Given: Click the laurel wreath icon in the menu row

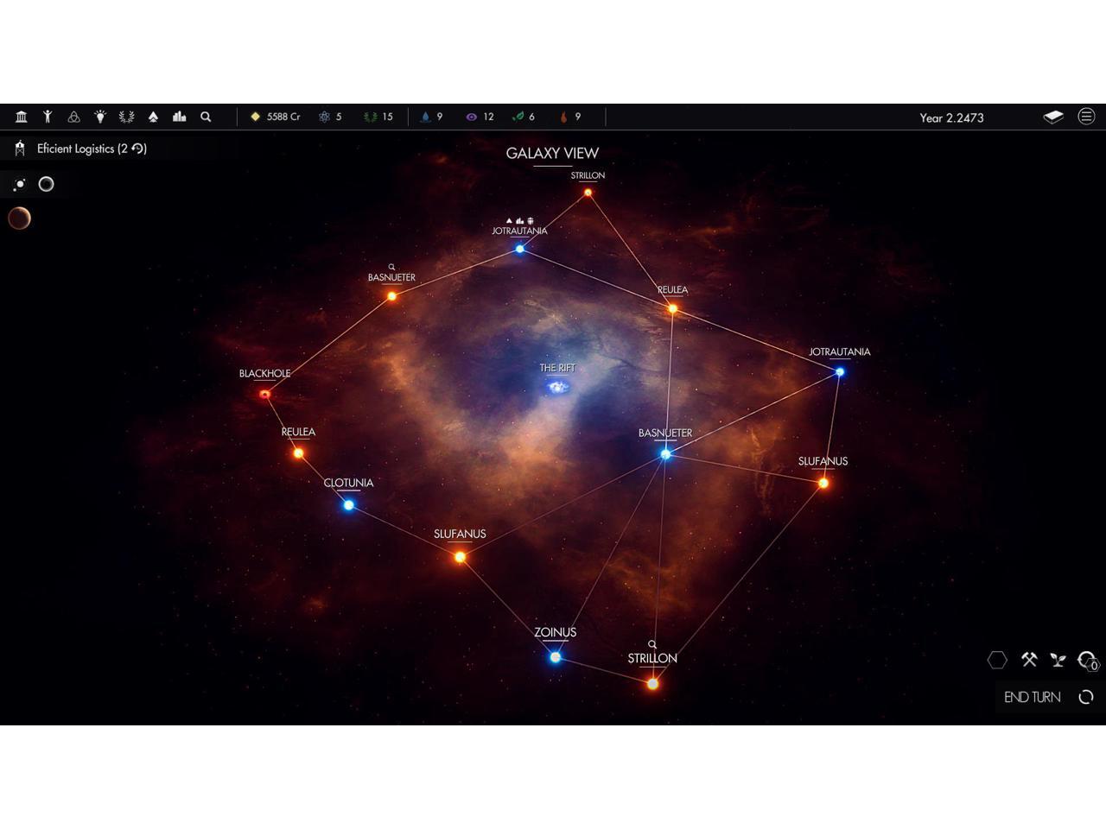Looking at the screenshot, I should pyautogui.click(x=126, y=117).
